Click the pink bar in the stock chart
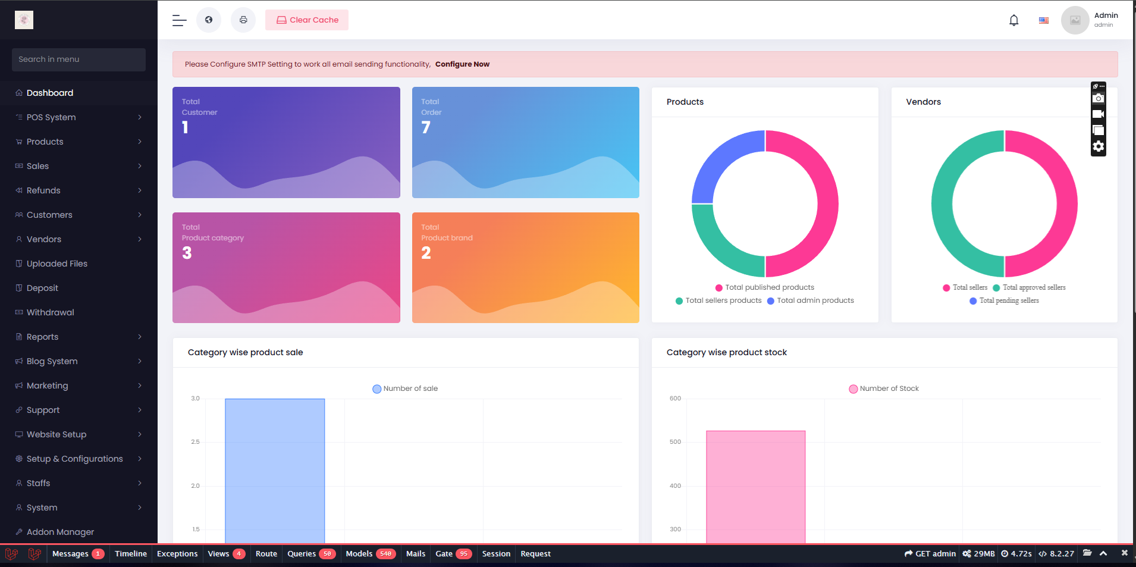The height and width of the screenshot is (567, 1136). 755,487
